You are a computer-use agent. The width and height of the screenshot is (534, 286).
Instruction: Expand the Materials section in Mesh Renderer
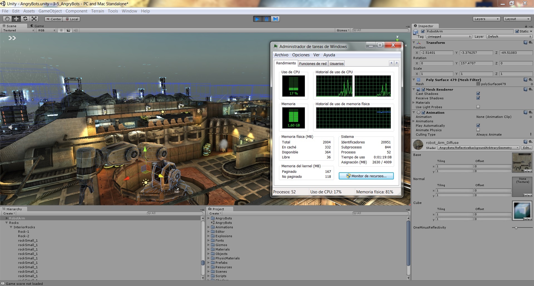414,103
